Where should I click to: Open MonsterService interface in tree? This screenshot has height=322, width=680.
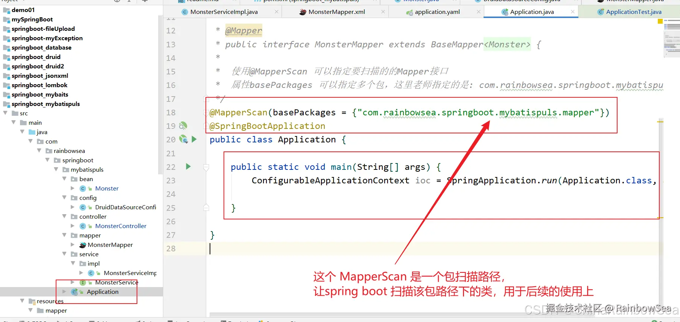116,282
